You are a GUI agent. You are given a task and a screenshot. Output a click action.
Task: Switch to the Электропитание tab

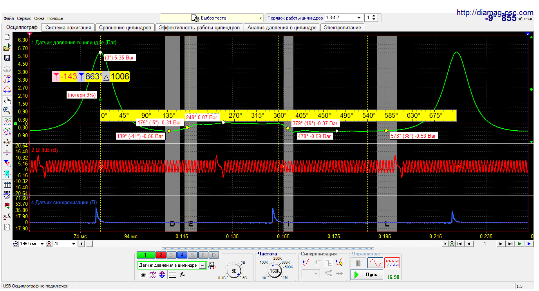pyautogui.click(x=343, y=28)
